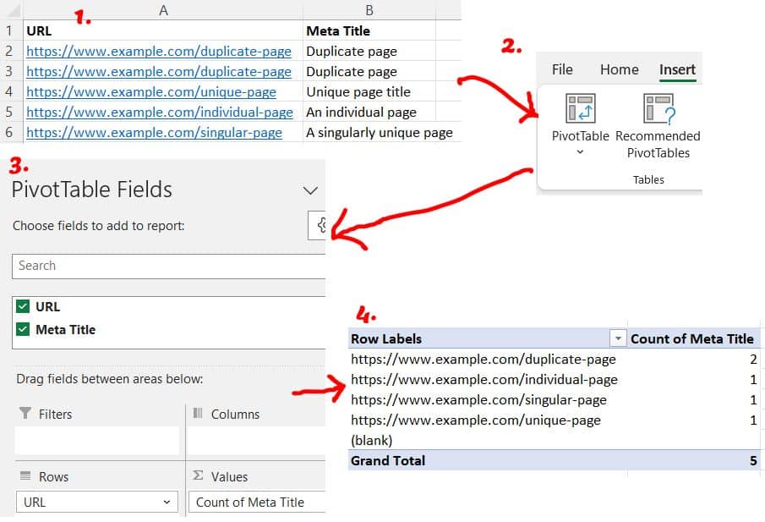Uncheck the Meta Title field checkbox
The height and width of the screenshot is (522, 765).
(x=24, y=330)
